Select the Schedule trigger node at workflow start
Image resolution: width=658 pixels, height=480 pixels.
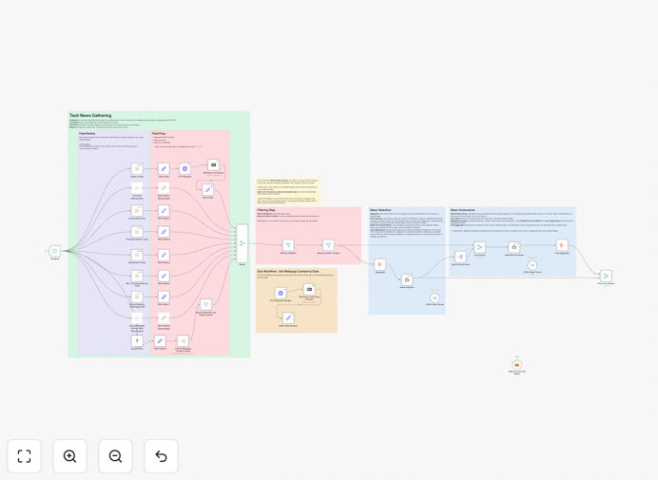coord(54,251)
